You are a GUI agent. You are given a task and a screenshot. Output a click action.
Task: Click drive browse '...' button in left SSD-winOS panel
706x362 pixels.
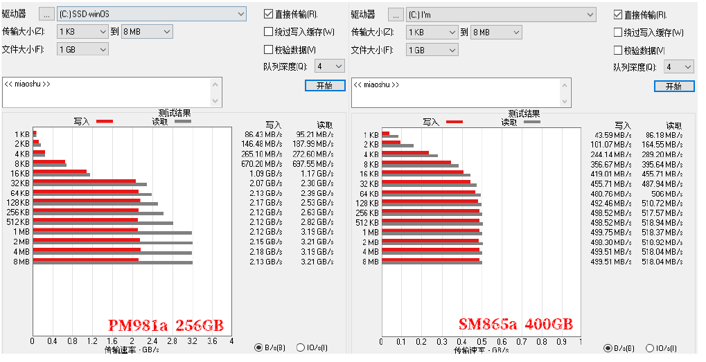pos(46,15)
